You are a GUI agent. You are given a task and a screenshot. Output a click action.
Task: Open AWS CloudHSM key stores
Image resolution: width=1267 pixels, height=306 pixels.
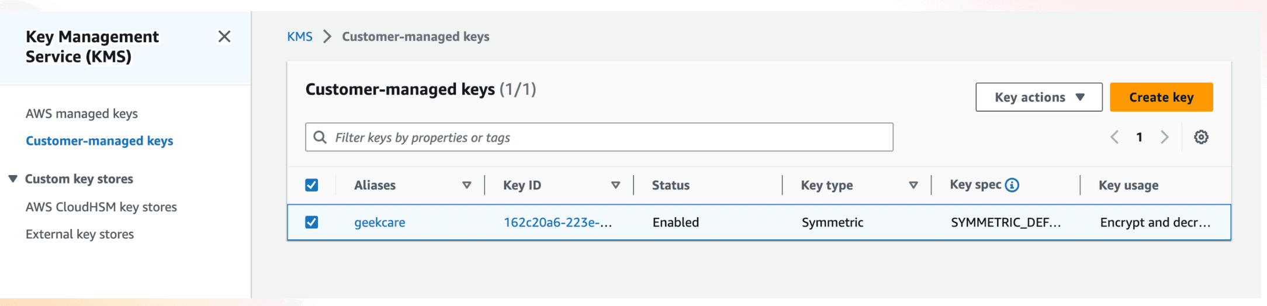(x=101, y=207)
